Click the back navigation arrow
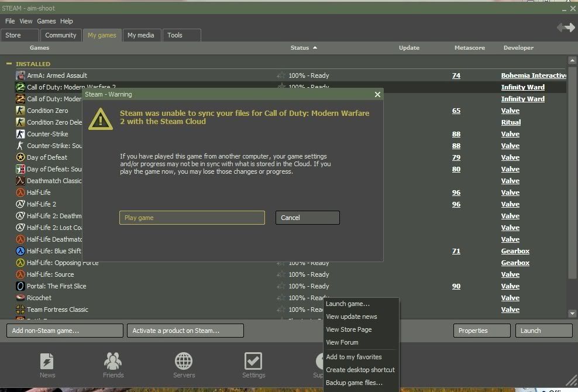Image resolution: width=578 pixels, height=392 pixels. click(560, 27)
